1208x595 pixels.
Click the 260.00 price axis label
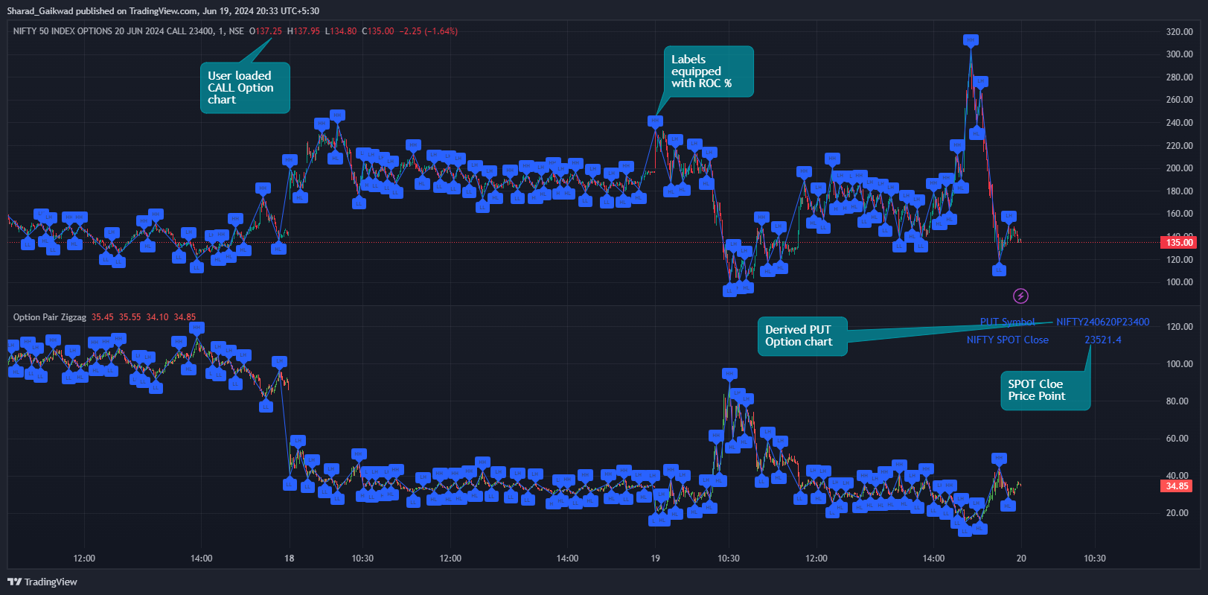click(1179, 100)
